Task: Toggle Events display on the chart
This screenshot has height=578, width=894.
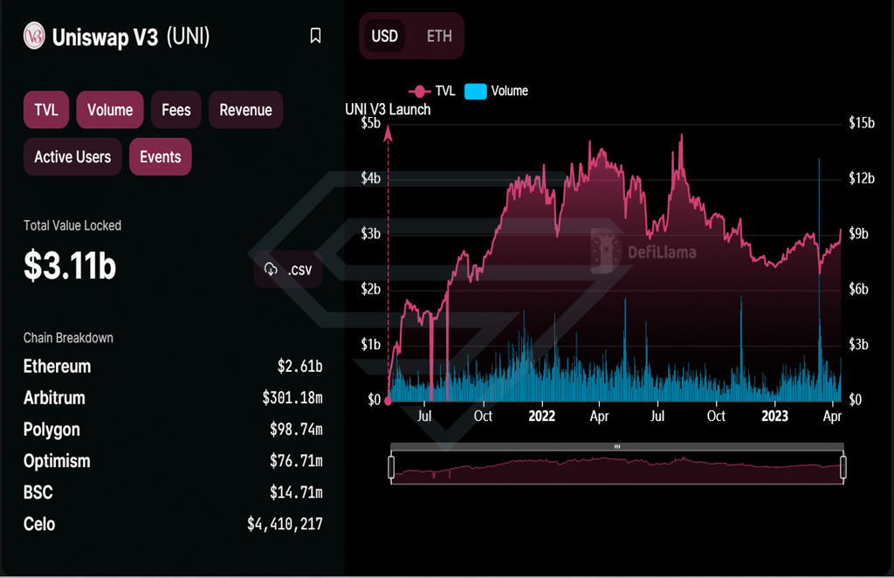Action: [x=161, y=157]
